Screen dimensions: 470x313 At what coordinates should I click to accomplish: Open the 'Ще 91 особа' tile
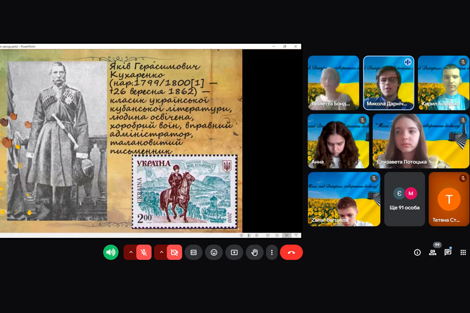tap(404, 199)
